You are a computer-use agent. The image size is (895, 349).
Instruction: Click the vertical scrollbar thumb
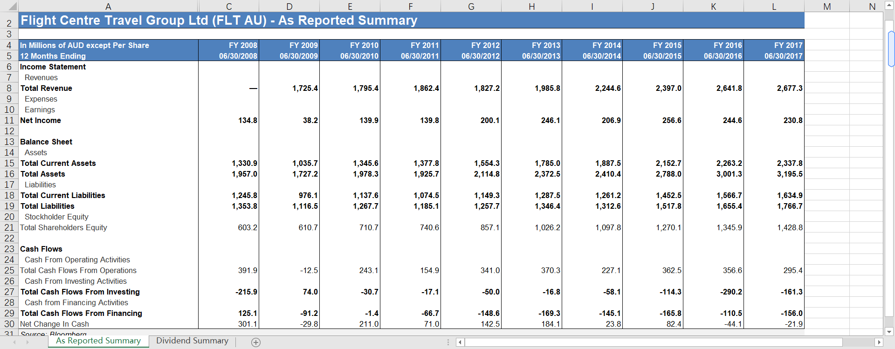[x=891, y=48]
